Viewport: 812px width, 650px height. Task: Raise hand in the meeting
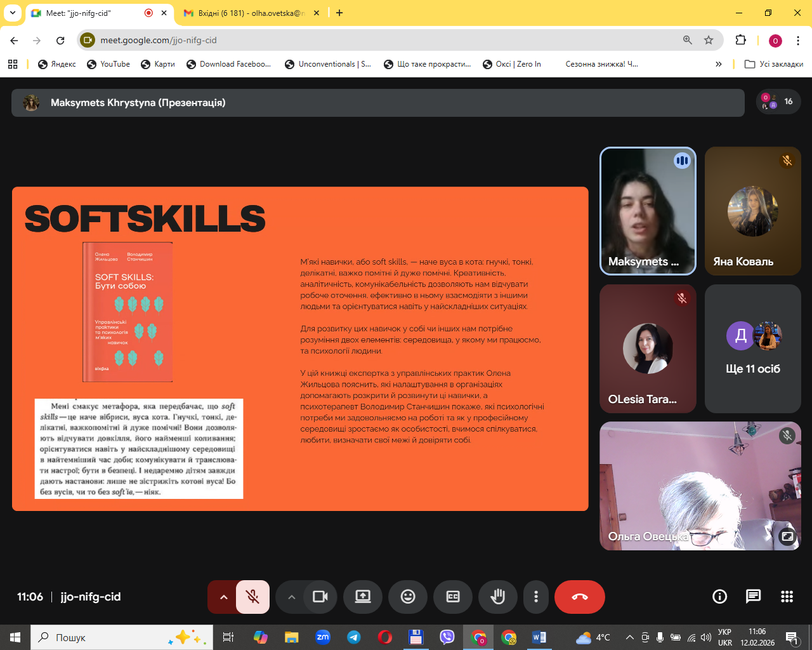click(x=498, y=597)
